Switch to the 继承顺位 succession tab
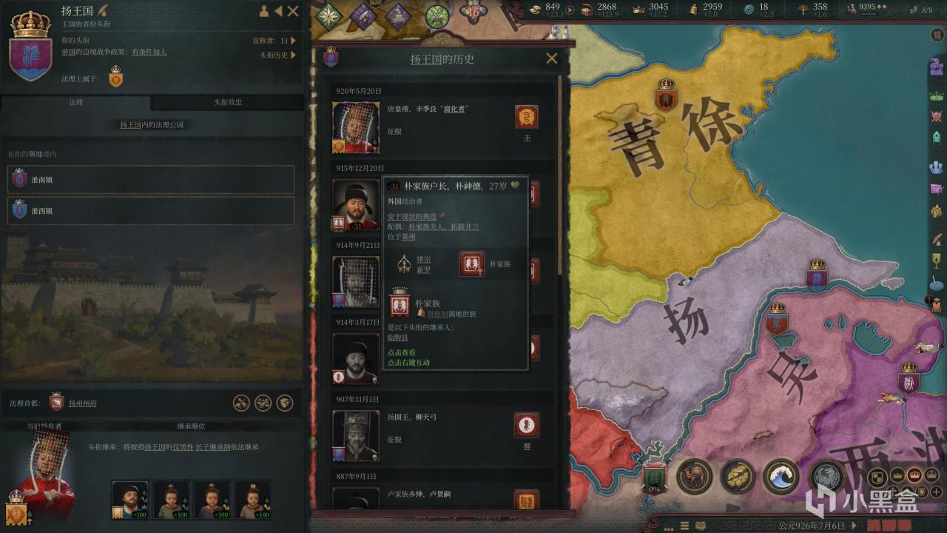947x533 pixels. point(191,426)
